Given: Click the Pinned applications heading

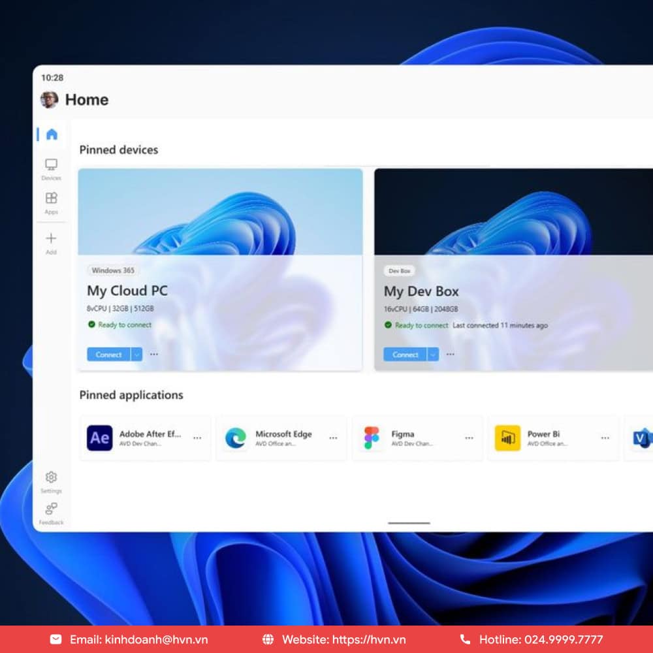Looking at the screenshot, I should point(131,395).
